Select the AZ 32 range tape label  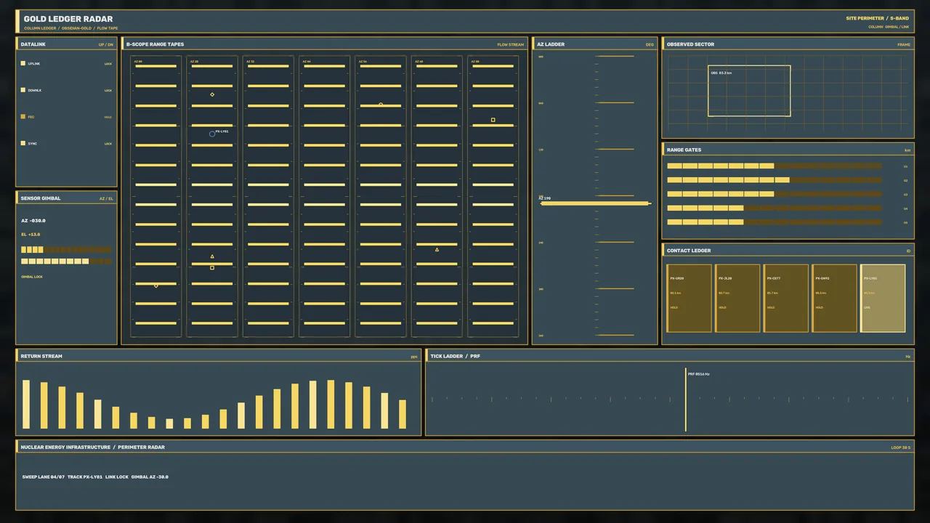coord(251,62)
